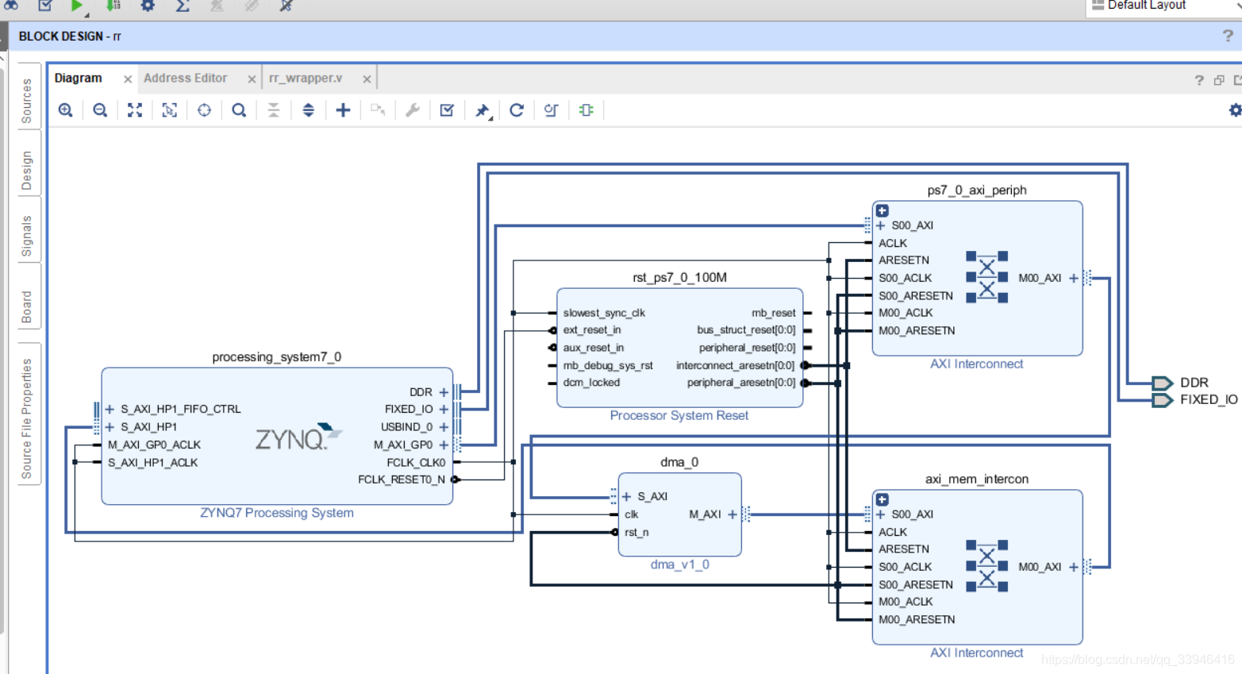This screenshot has width=1242, height=674.
Task: Click the green default view layers icon
Action: coord(586,110)
